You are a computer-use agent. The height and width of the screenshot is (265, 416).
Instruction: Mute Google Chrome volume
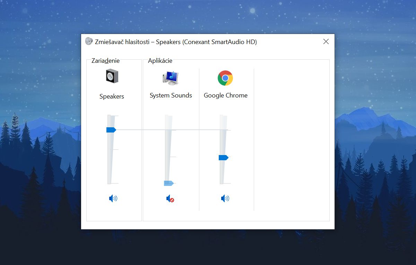225,199
